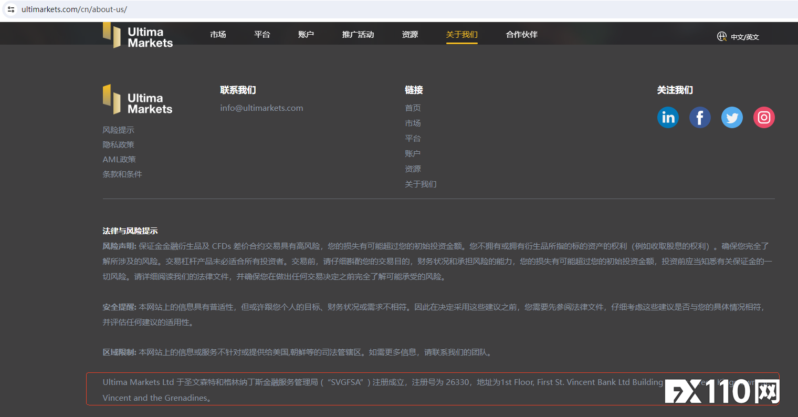Open the 条款和条件 footer link
Viewport: 798px width, 417px height.
click(x=122, y=174)
